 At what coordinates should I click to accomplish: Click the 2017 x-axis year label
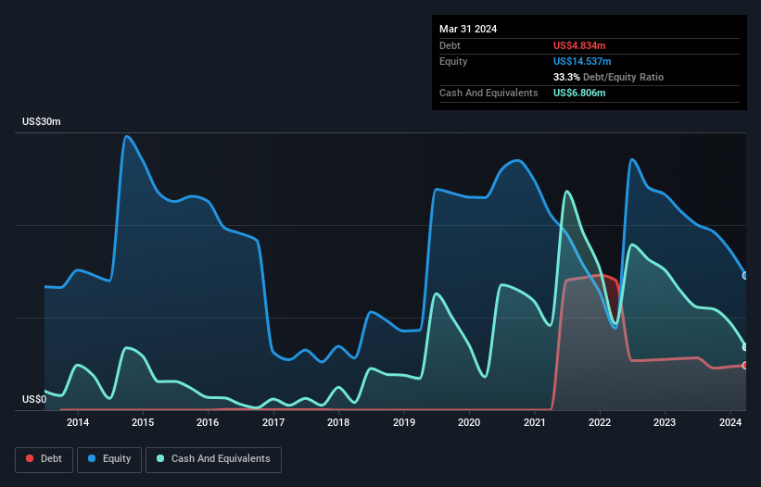coord(273,423)
